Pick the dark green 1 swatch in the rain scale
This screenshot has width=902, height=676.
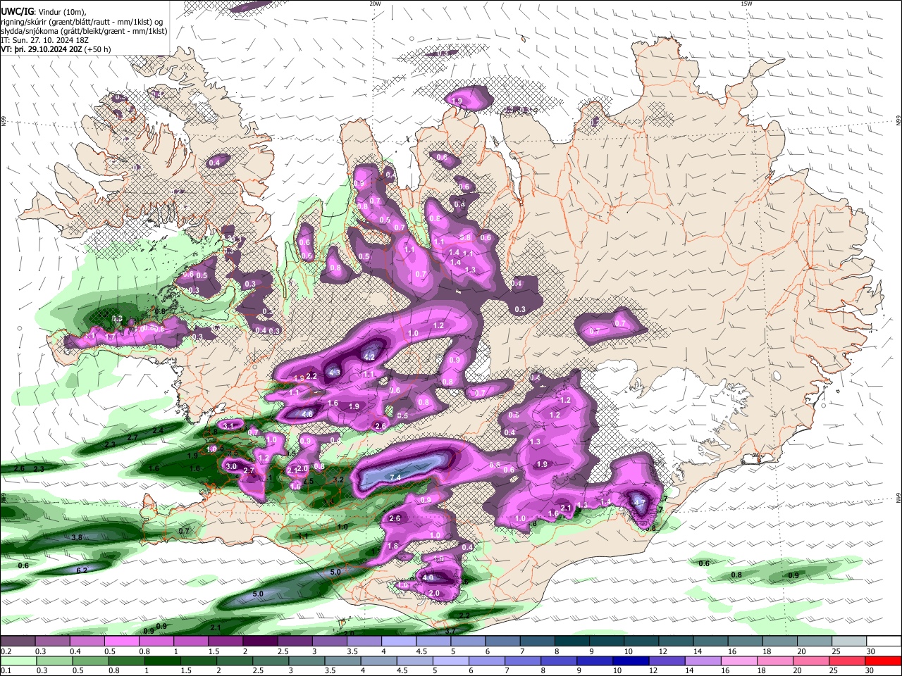[161, 661]
